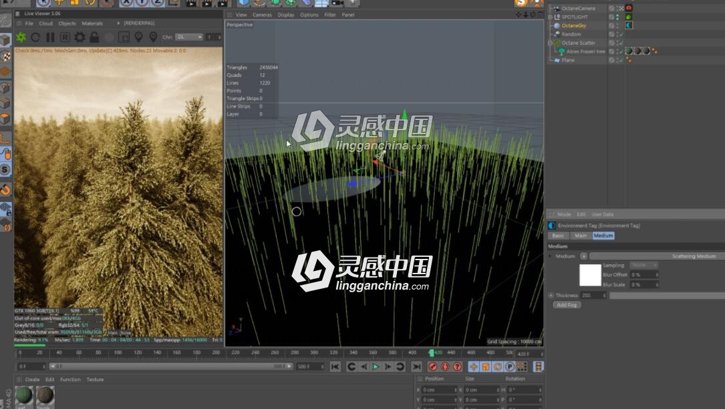Viewport: 725px width, 409px height.
Task: Click the blue environment tag on OctaneSky
Action: (629, 25)
